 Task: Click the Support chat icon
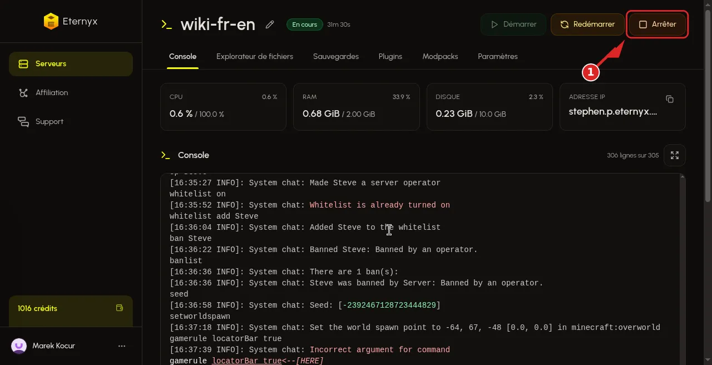click(23, 122)
